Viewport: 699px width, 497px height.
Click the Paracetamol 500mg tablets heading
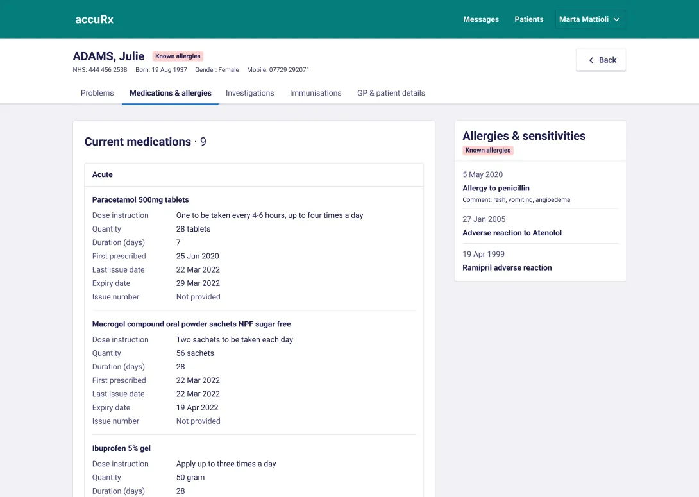click(x=140, y=200)
